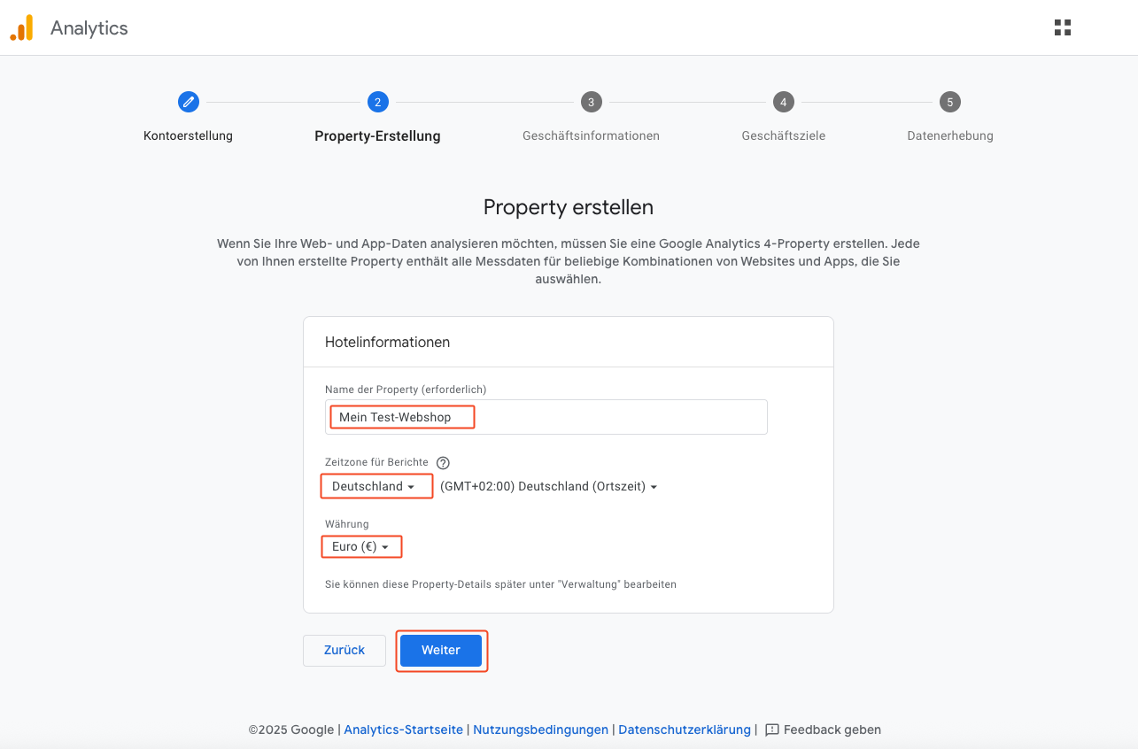Open the Google apps grid icon
This screenshot has width=1138, height=749.
tap(1063, 27)
